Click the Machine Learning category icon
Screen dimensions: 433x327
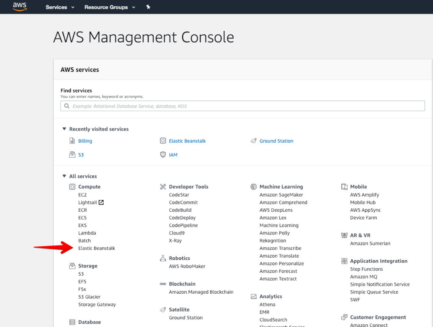click(x=254, y=187)
